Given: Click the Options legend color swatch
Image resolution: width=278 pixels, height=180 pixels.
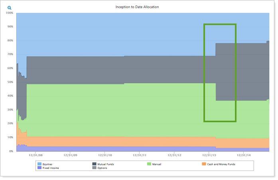Looking at the screenshot, I should pyautogui.click(x=95, y=168).
